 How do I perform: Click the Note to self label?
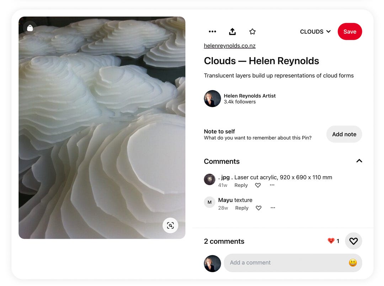(x=219, y=131)
